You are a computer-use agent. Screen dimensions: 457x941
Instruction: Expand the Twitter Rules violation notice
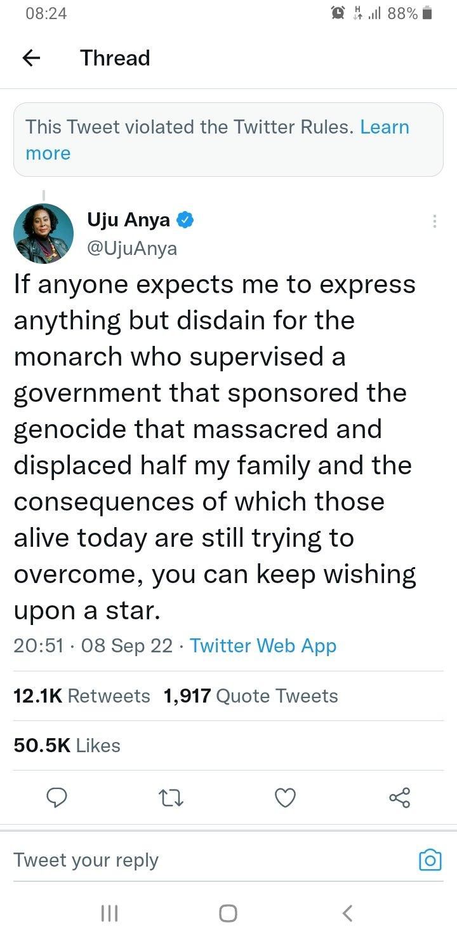point(228,139)
